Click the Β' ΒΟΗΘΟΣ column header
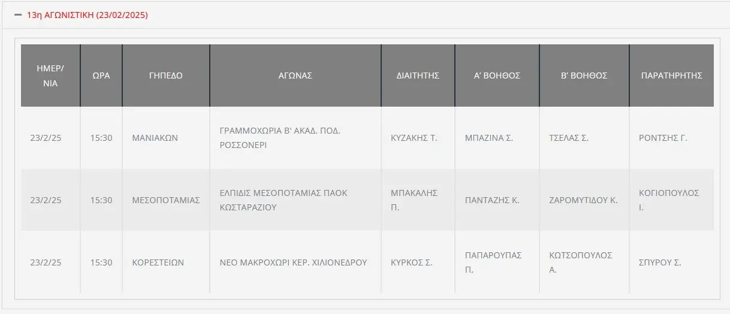 point(584,76)
